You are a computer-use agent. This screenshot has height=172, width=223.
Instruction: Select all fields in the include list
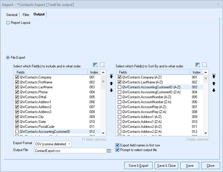pos(95,65)
